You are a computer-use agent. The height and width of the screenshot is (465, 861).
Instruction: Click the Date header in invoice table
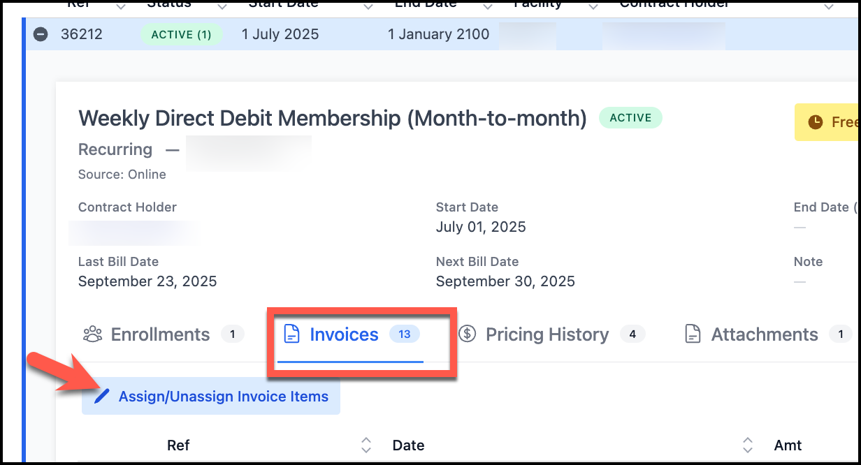(409, 445)
